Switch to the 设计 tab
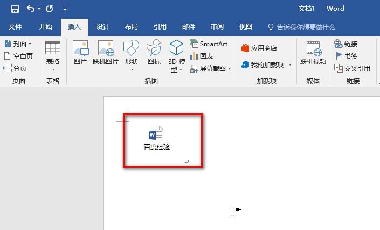Image resolution: width=380 pixels, height=230 pixels. point(103,26)
